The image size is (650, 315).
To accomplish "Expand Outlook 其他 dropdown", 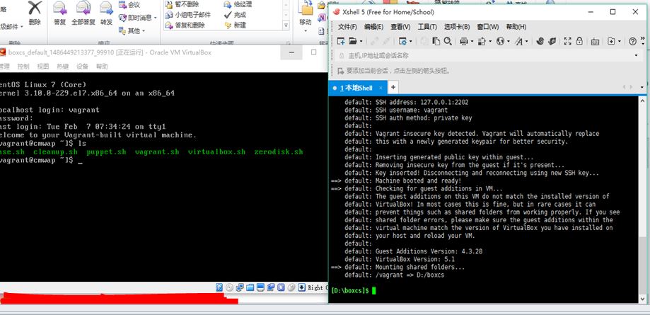I will (144, 31).
